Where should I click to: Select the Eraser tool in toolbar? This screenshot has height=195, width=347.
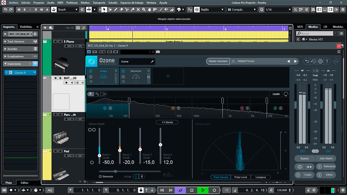tap(121, 10)
